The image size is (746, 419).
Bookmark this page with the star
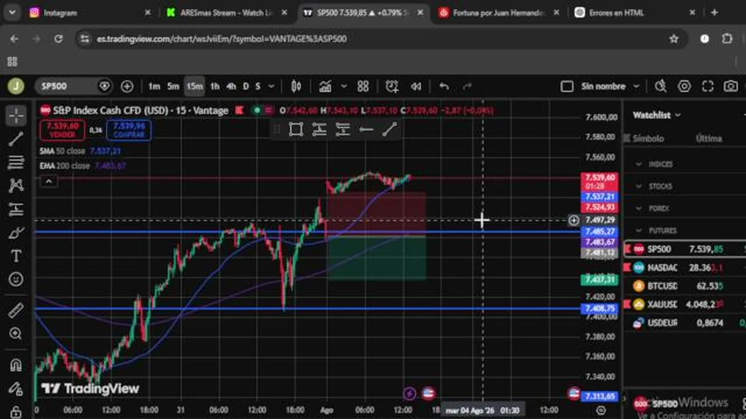674,38
